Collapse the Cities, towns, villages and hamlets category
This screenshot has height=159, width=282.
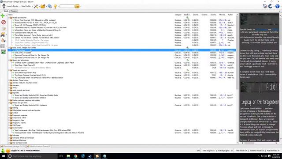pyautogui.click(x=9, y=48)
